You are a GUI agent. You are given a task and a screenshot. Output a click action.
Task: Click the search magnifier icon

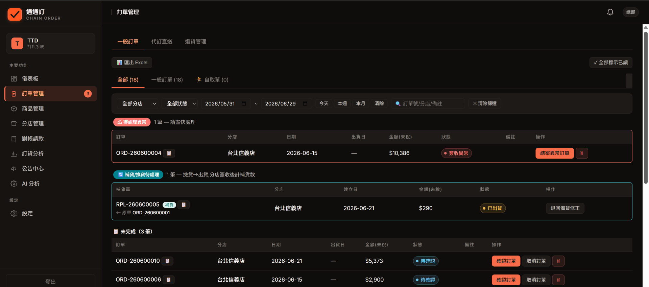point(398,104)
